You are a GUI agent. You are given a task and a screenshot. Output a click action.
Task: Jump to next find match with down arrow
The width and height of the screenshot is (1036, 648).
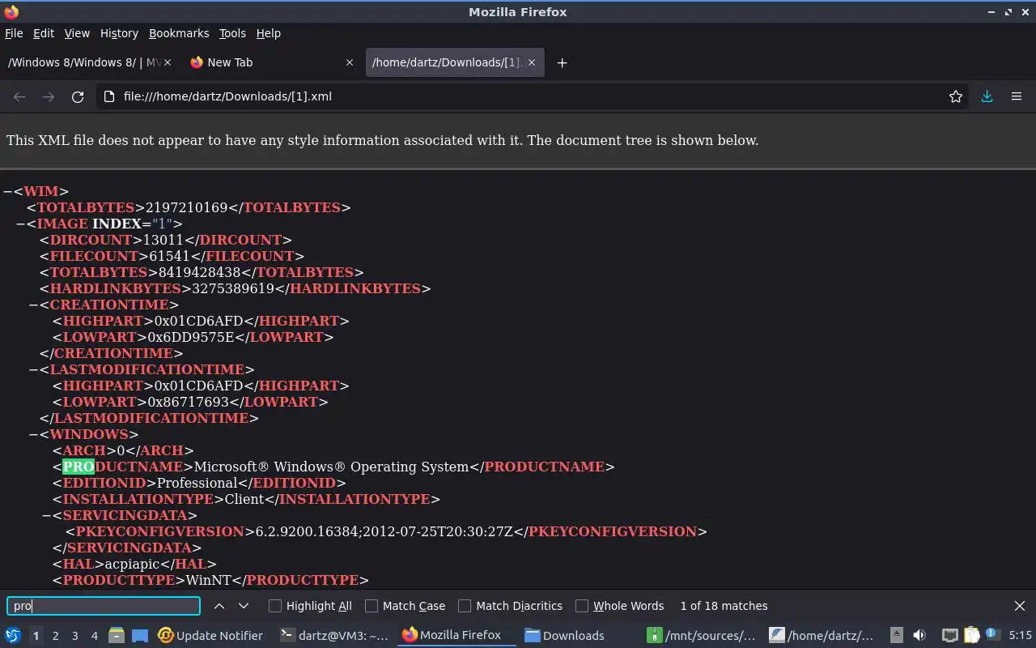click(243, 606)
